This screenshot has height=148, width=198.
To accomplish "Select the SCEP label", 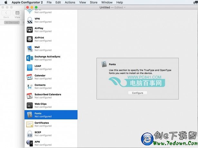I will (38, 132).
